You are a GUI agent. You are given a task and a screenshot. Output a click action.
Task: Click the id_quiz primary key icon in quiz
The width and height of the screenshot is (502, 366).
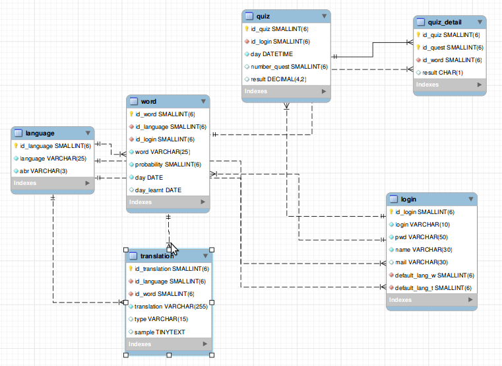coord(247,29)
